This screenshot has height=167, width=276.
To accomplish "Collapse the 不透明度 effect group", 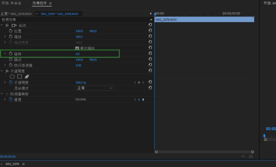I will pyautogui.click(x=2, y=71).
